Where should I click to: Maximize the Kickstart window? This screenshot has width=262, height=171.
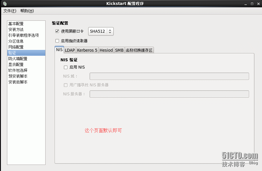click(x=252, y=4)
